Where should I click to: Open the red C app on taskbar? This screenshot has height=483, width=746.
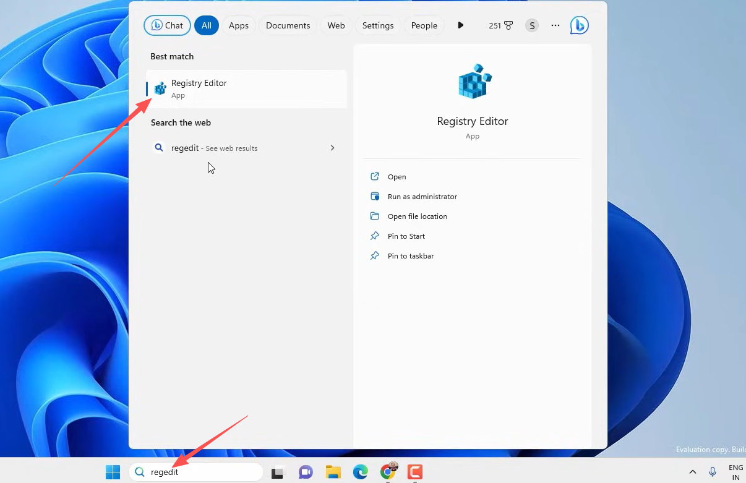415,472
